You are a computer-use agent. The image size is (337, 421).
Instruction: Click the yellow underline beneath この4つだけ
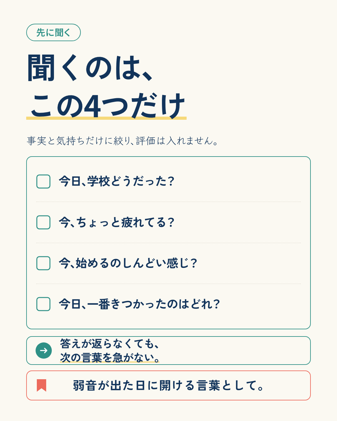[x=106, y=118]
